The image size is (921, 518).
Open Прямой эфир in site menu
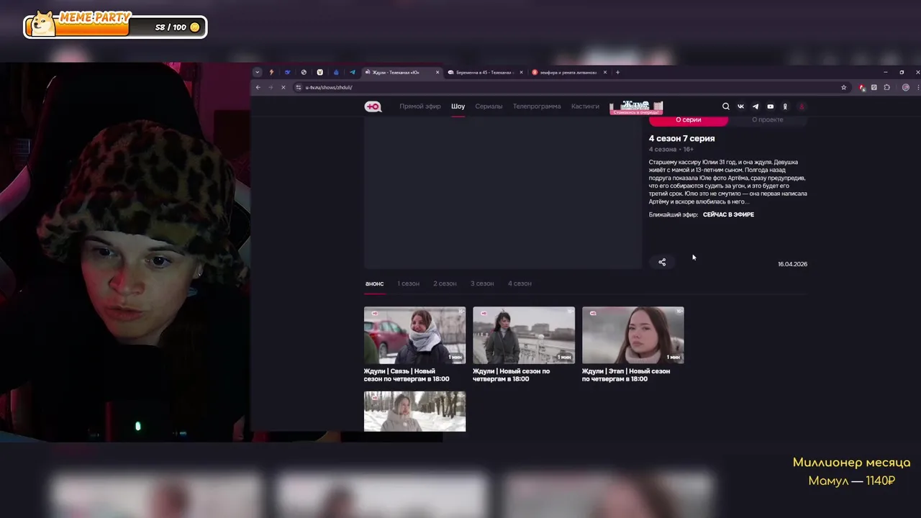click(x=420, y=106)
